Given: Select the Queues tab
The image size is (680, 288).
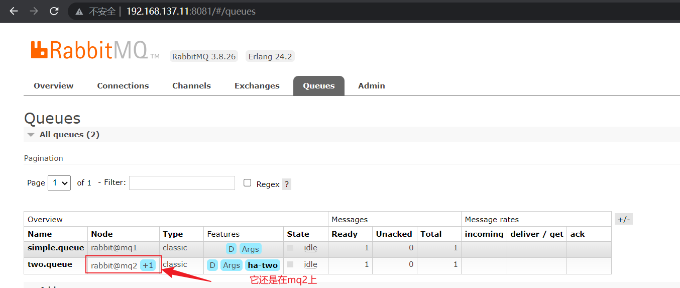Looking at the screenshot, I should tap(319, 85).
